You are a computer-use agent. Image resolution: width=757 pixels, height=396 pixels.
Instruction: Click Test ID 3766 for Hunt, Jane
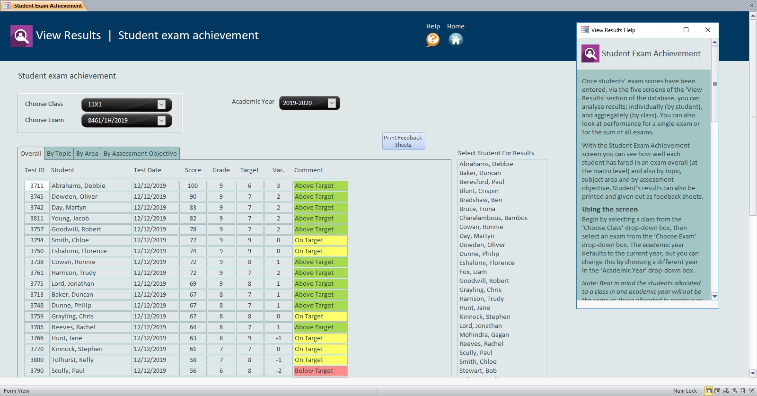(x=37, y=338)
